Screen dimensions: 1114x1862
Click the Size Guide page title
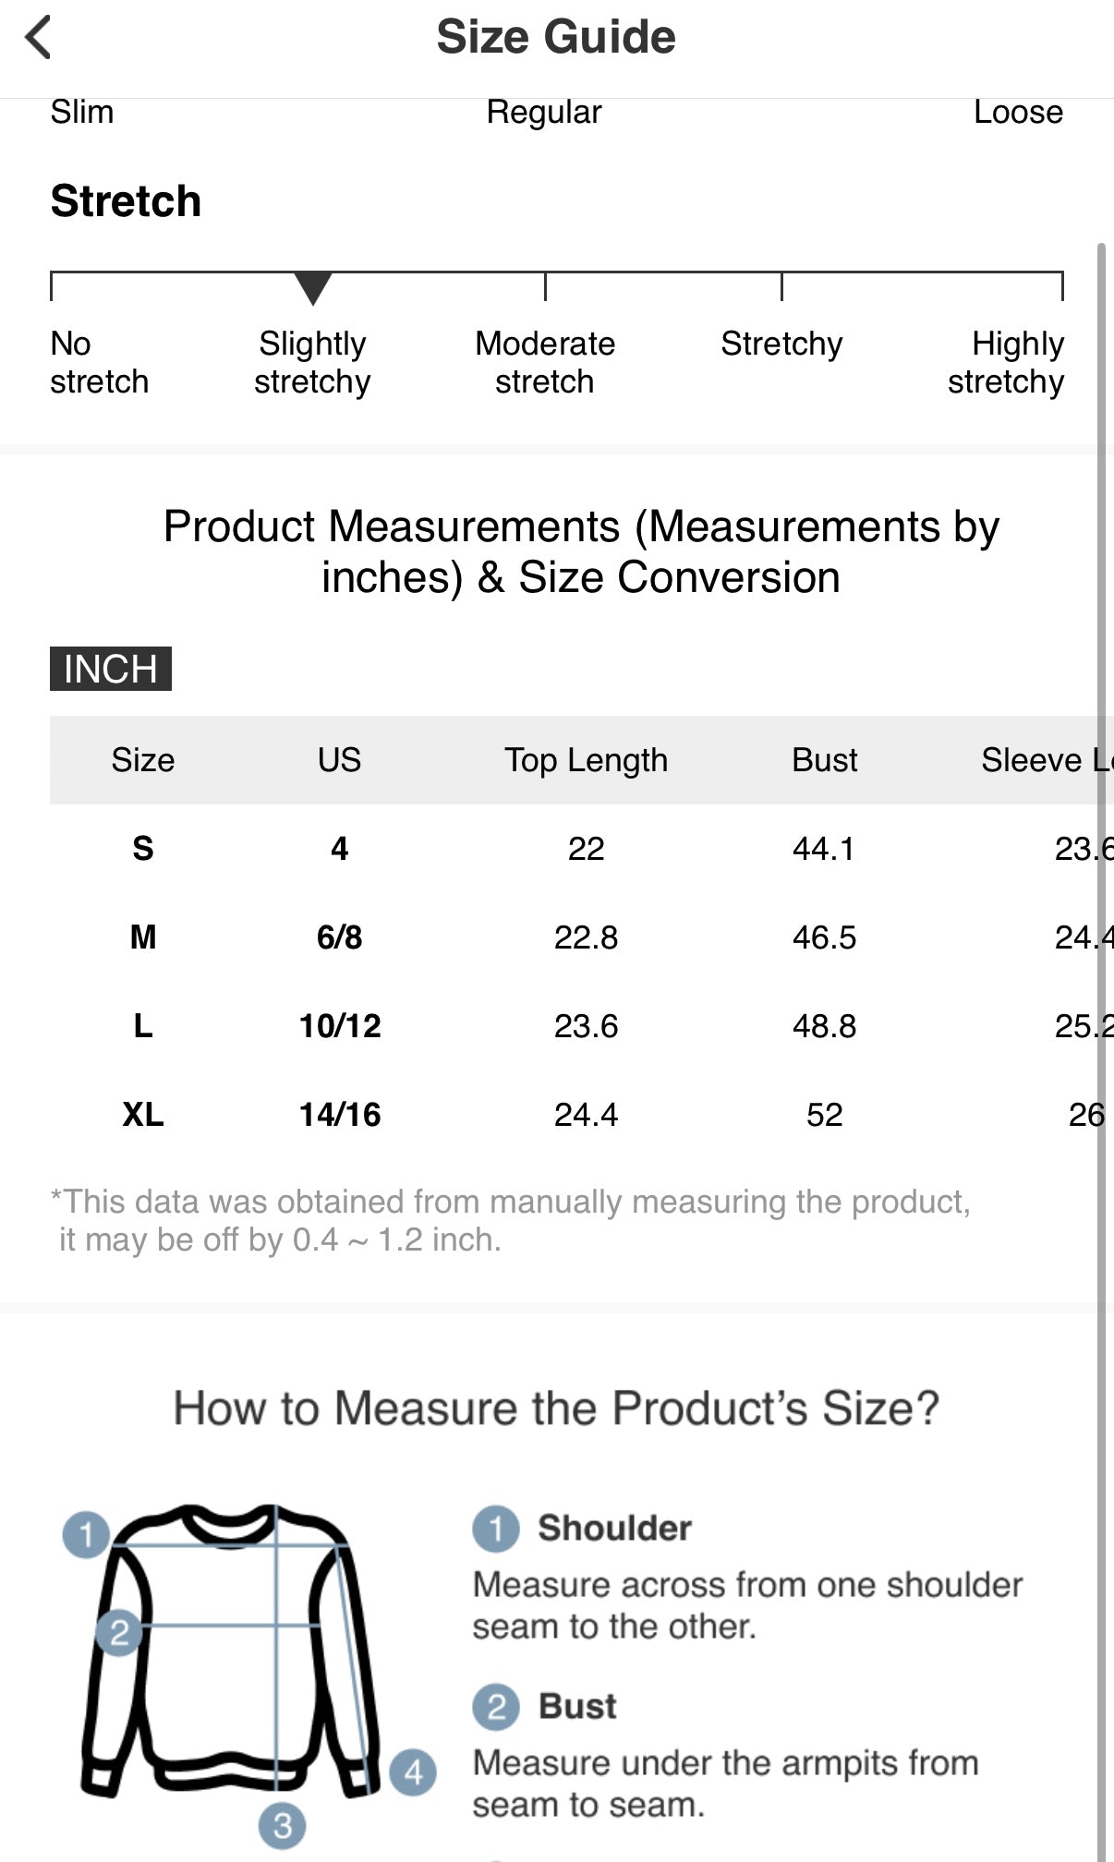point(556,37)
